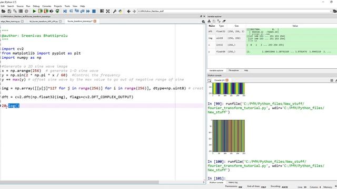This screenshot has height=189, width=337.
Task: Sort variables by Size column header
Action: coord(236,26)
